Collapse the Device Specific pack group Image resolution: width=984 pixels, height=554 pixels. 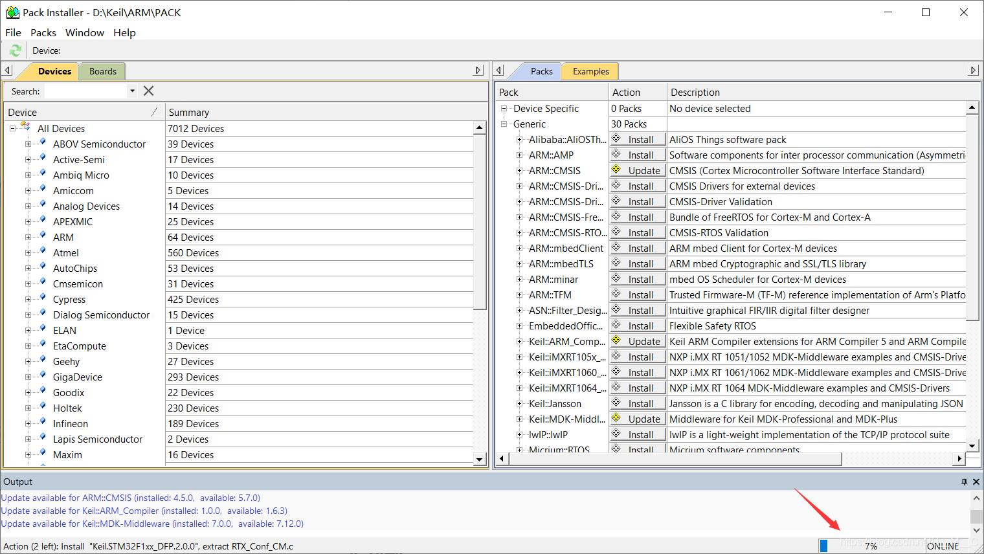tap(504, 109)
